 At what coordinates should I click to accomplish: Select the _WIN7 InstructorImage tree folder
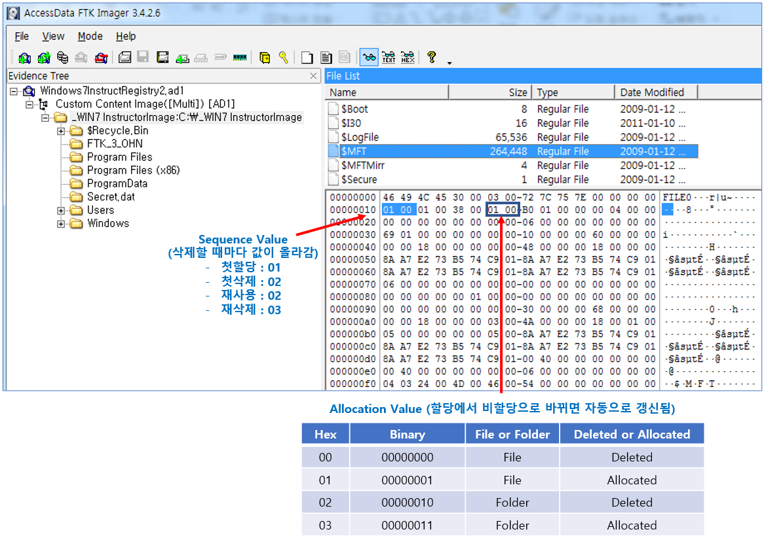[x=187, y=117]
